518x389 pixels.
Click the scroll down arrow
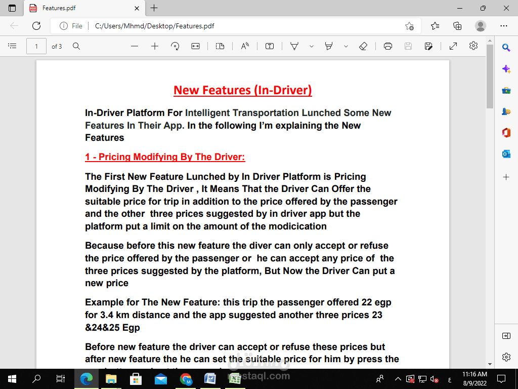click(490, 364)
